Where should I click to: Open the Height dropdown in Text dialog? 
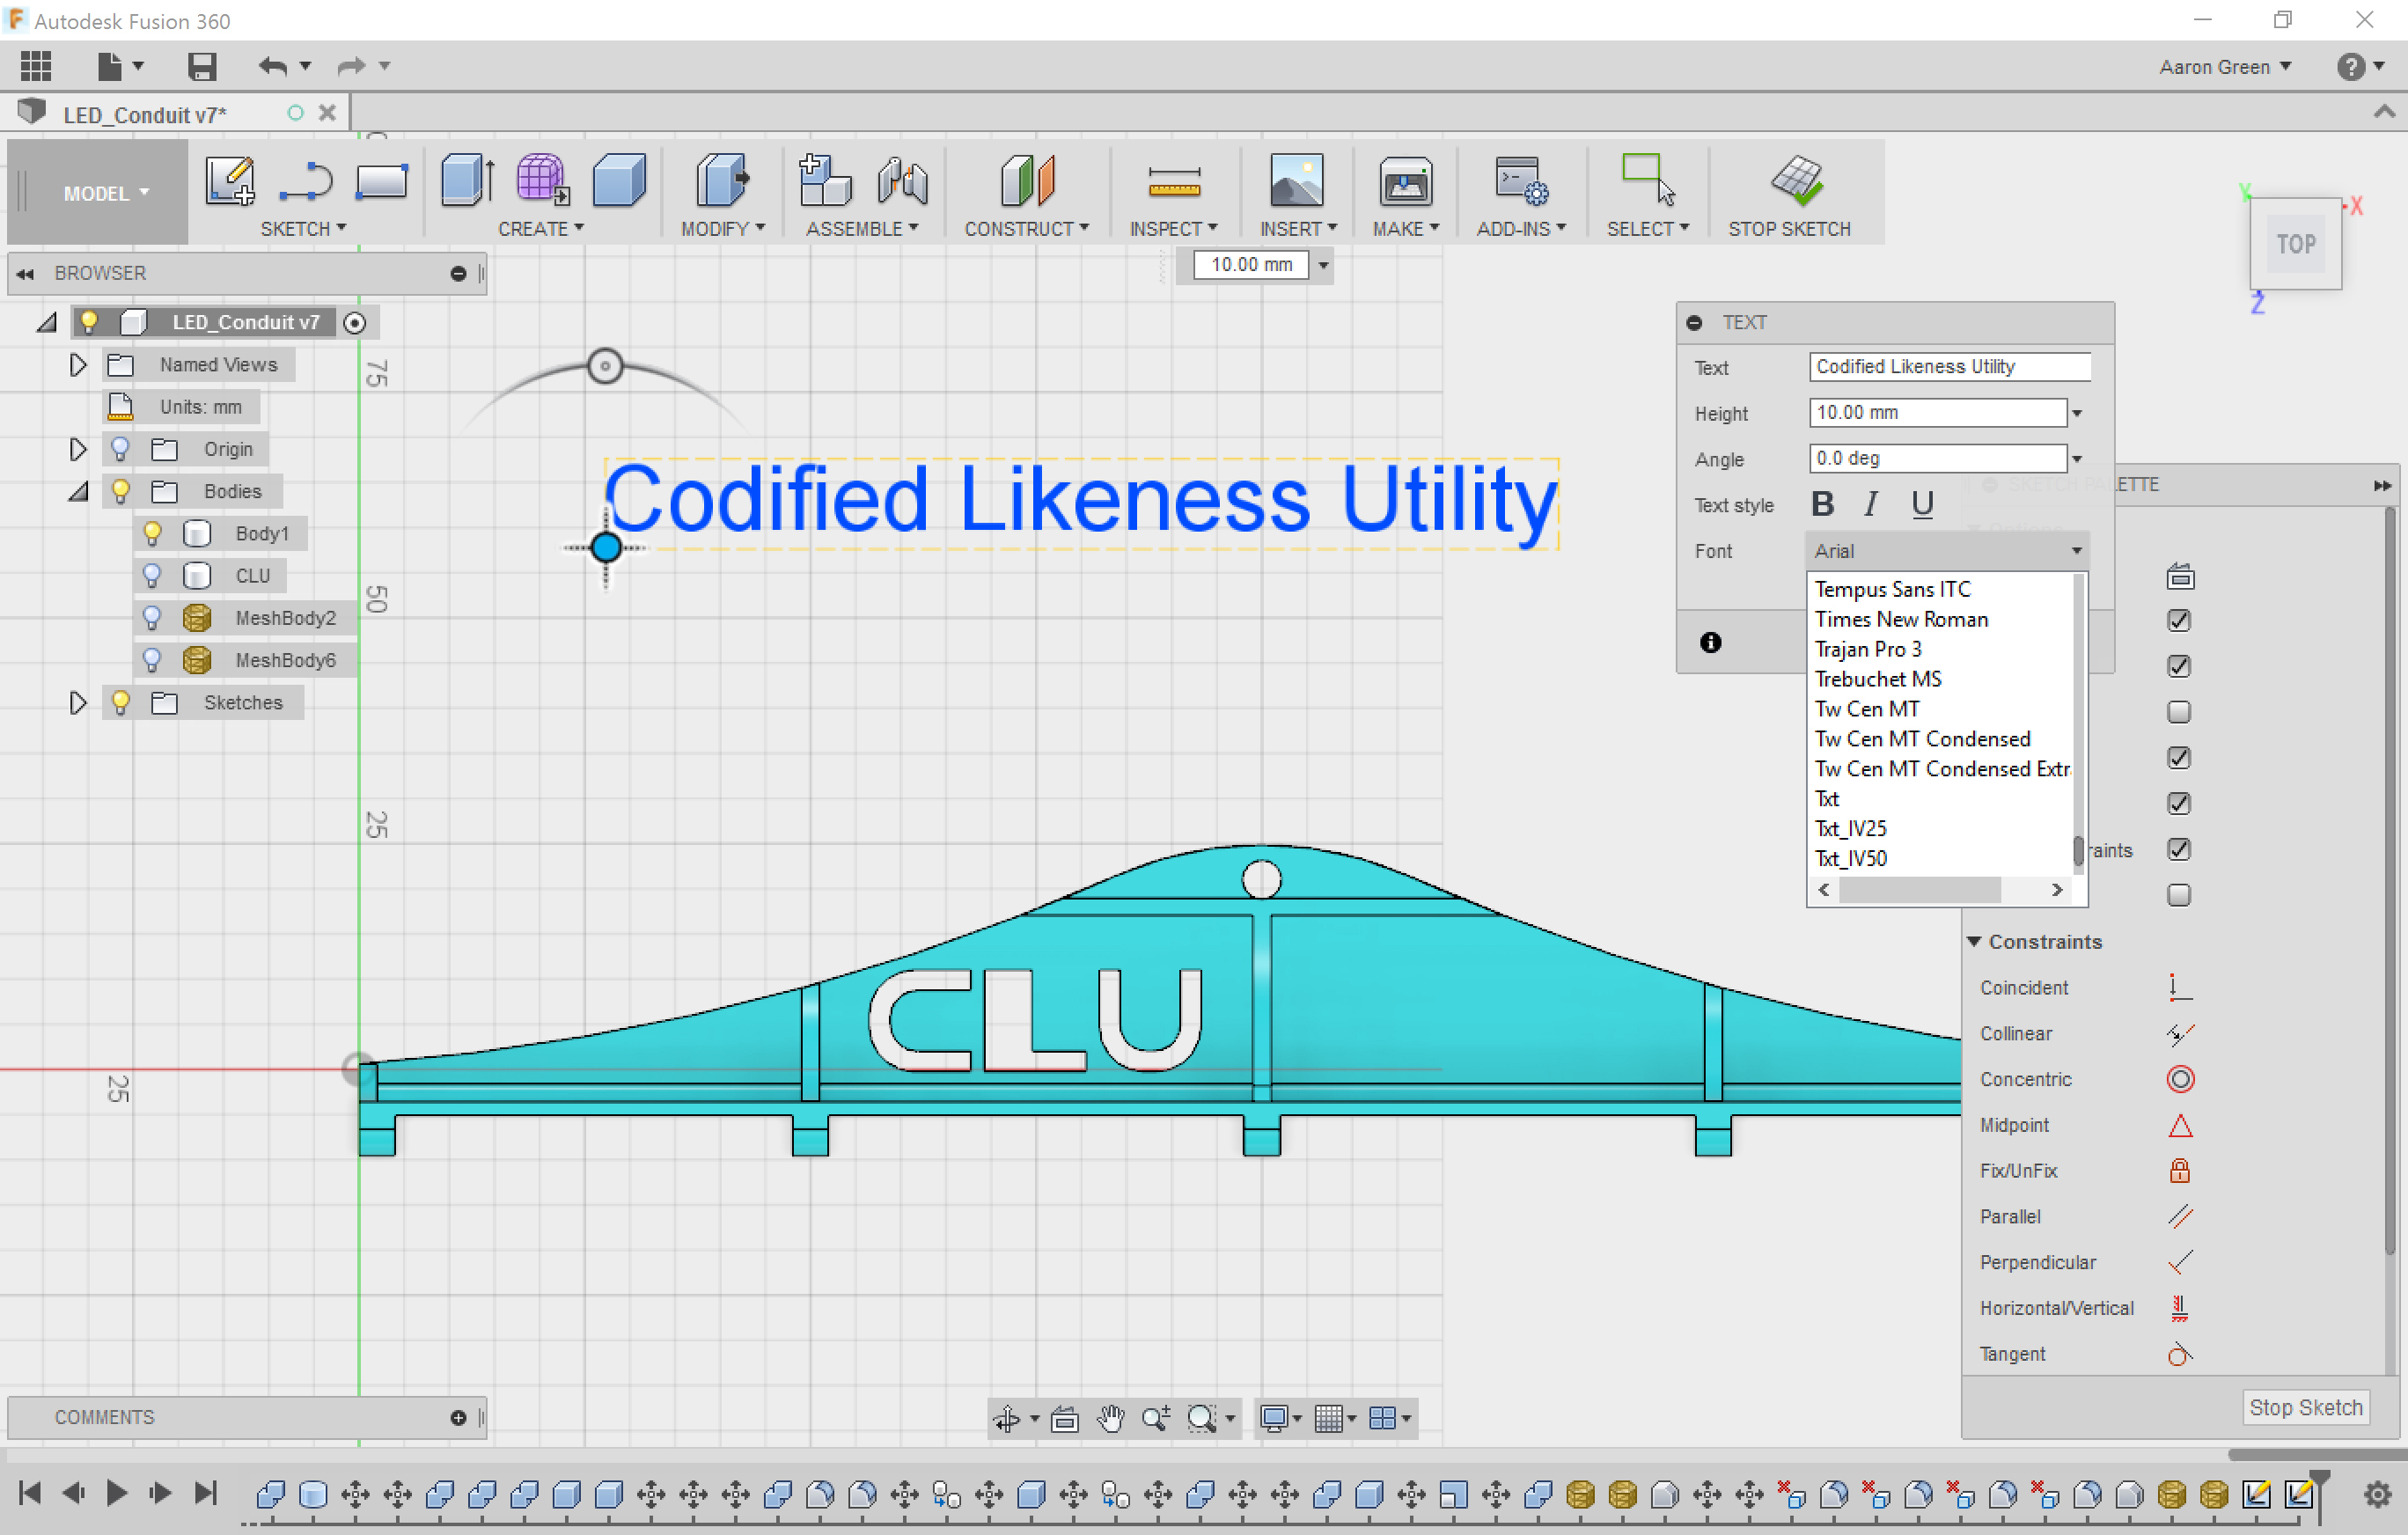pos(2077,412)
